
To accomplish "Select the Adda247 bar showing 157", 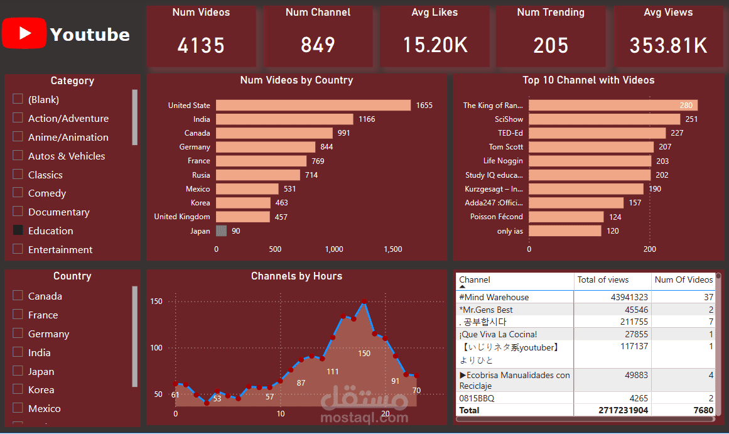I will [576, 203].
